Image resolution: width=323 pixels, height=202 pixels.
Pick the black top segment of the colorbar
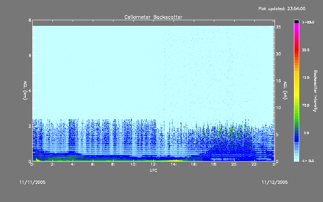point(296,21)
